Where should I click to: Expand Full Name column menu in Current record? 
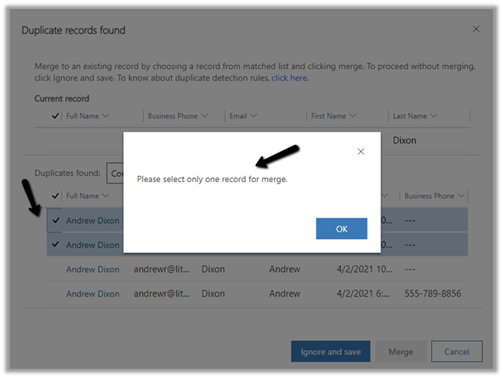[x=87, y=116]
